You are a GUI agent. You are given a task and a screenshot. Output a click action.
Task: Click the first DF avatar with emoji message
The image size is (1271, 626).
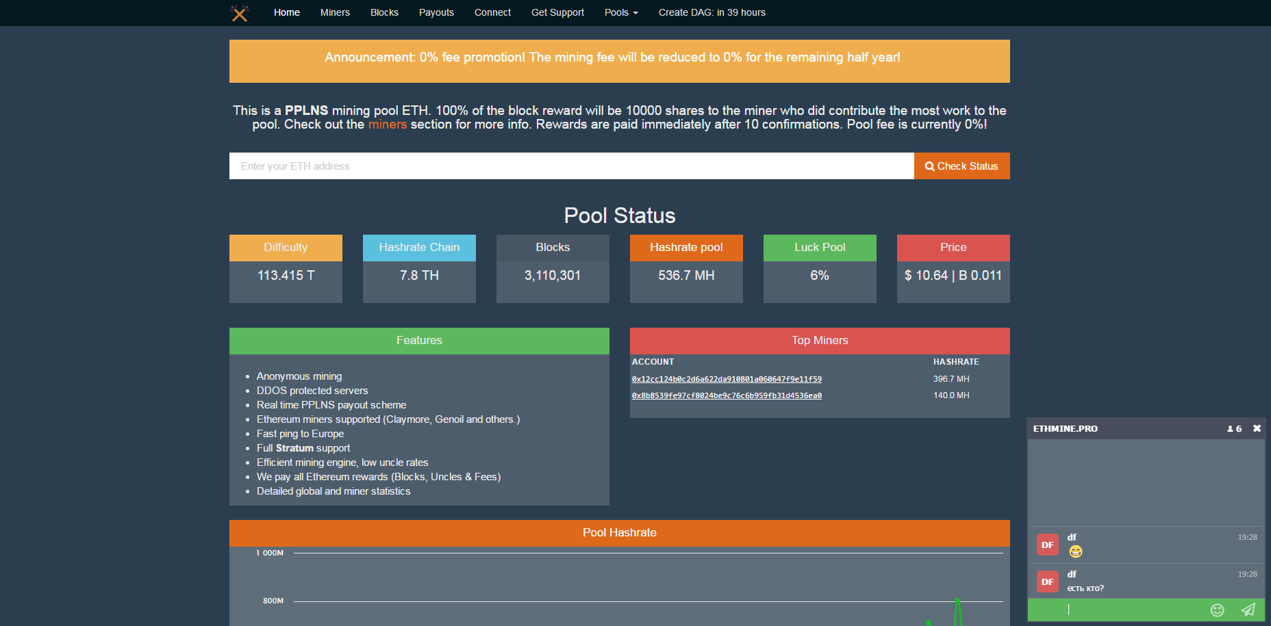tap(1048, 545)
